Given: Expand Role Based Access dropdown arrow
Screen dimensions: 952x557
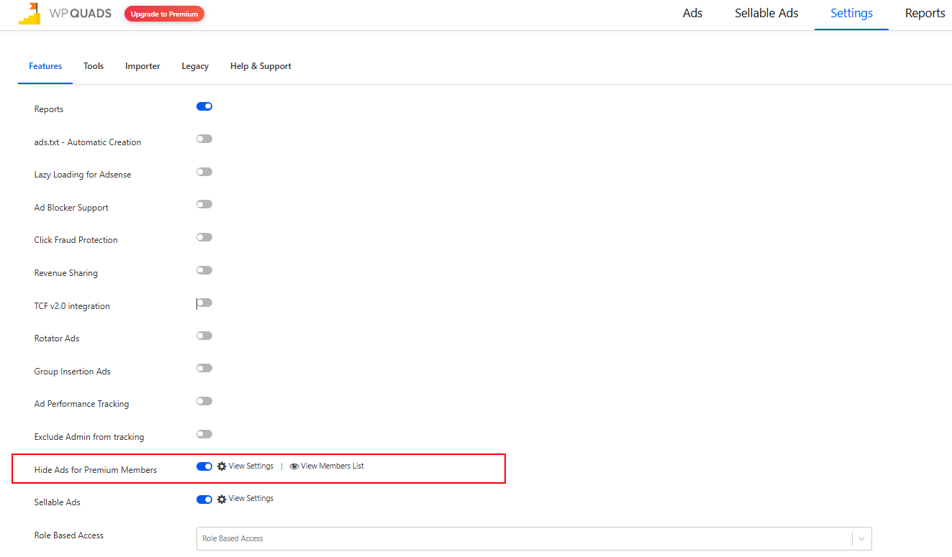Looking at the screenshot, I should 861,538.
